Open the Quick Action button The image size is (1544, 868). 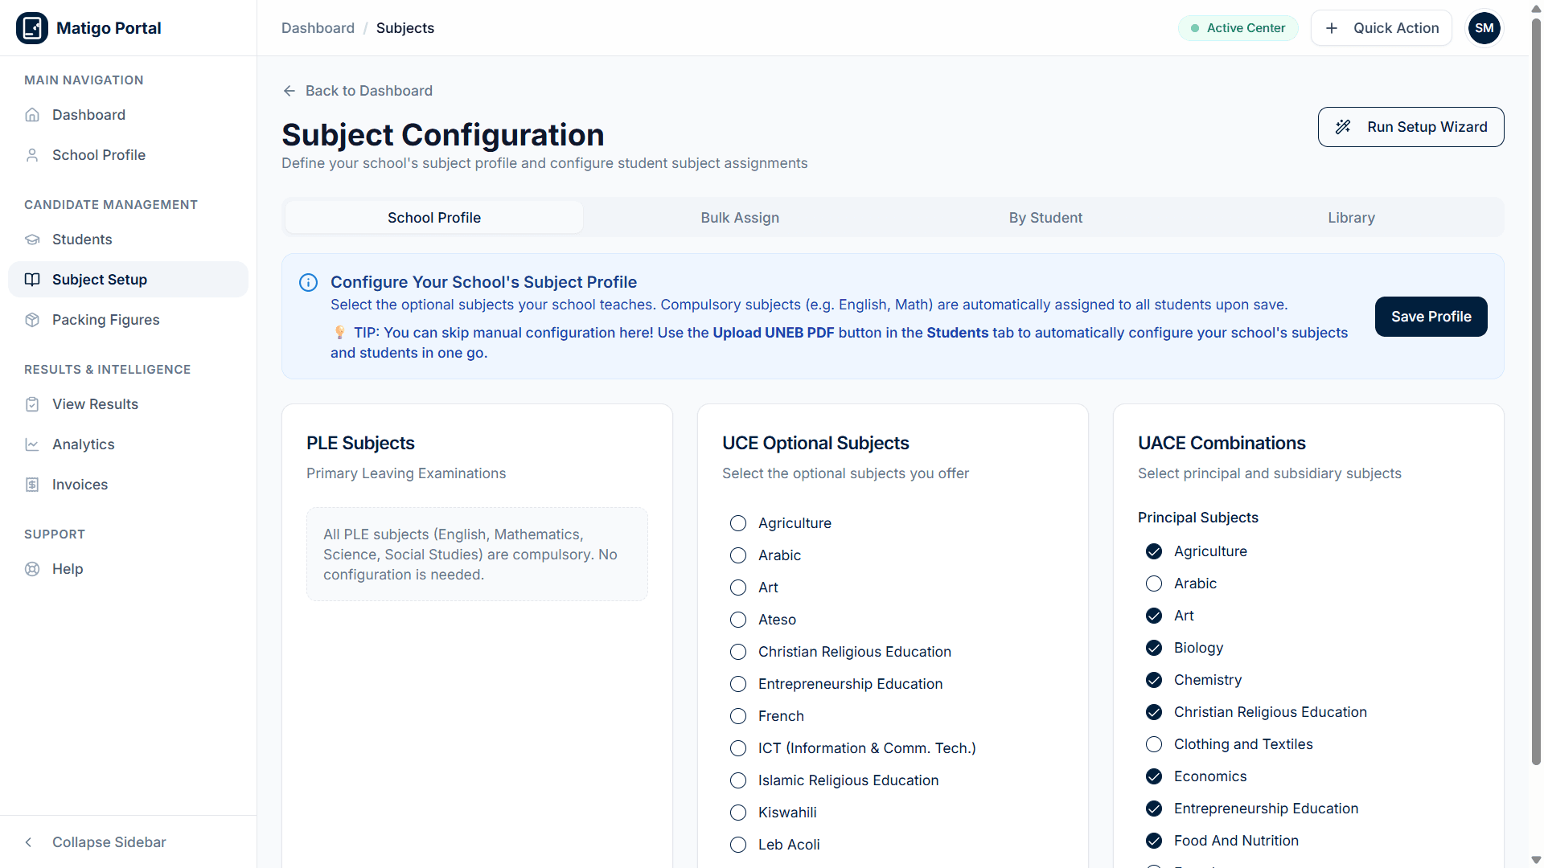point(1382,28)
